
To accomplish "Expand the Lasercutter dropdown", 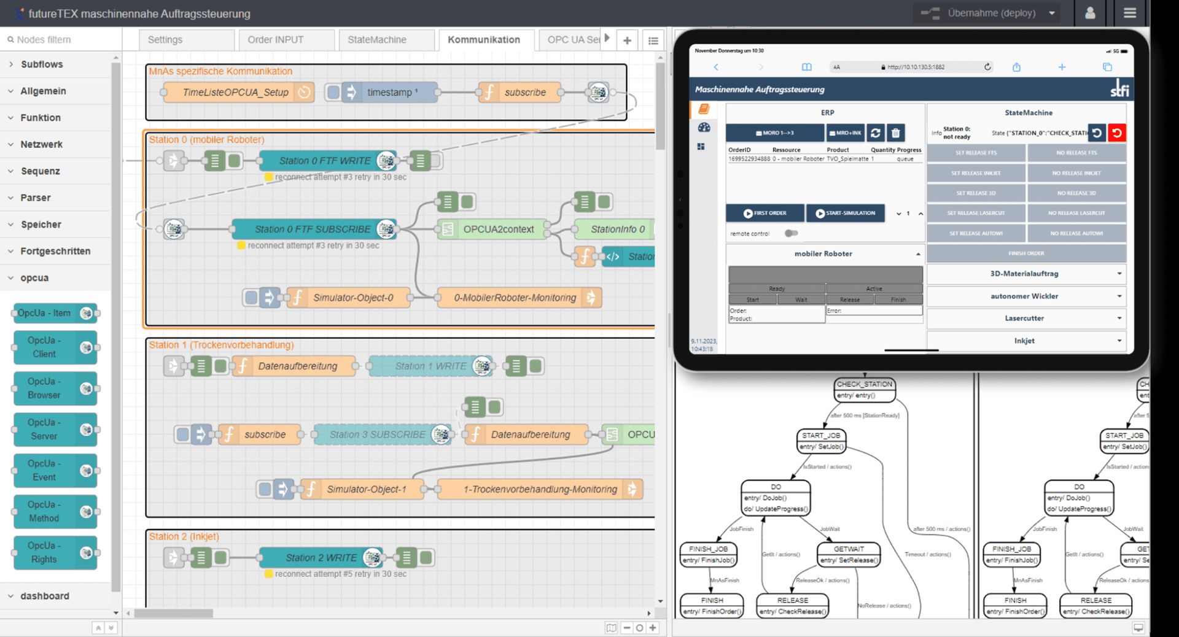I will pyautogui.click(x=1119, y=318).
